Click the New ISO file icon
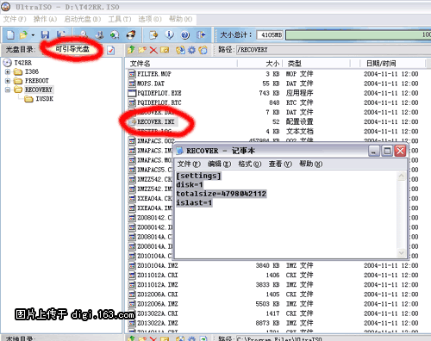The height and width of the screenshot is (341, 431). (x=10, y=34)
